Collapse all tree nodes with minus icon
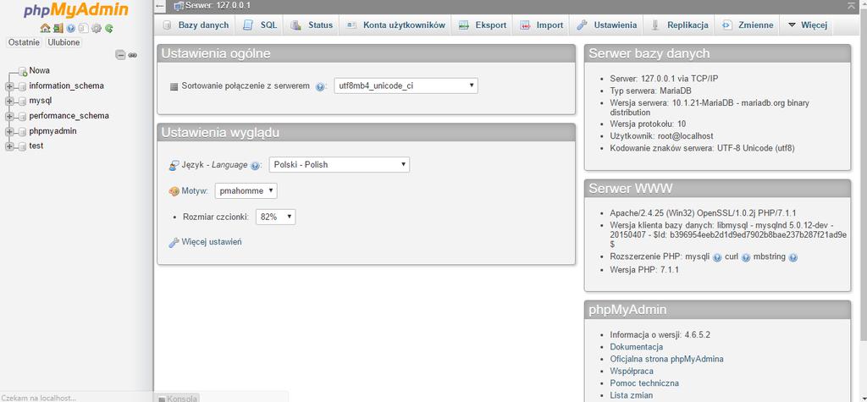The width and height of the screenshot is (867, 402). click(120, 55)
